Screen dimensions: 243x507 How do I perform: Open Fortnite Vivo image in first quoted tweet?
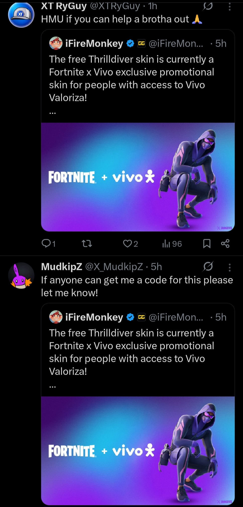tap(138, 177)
